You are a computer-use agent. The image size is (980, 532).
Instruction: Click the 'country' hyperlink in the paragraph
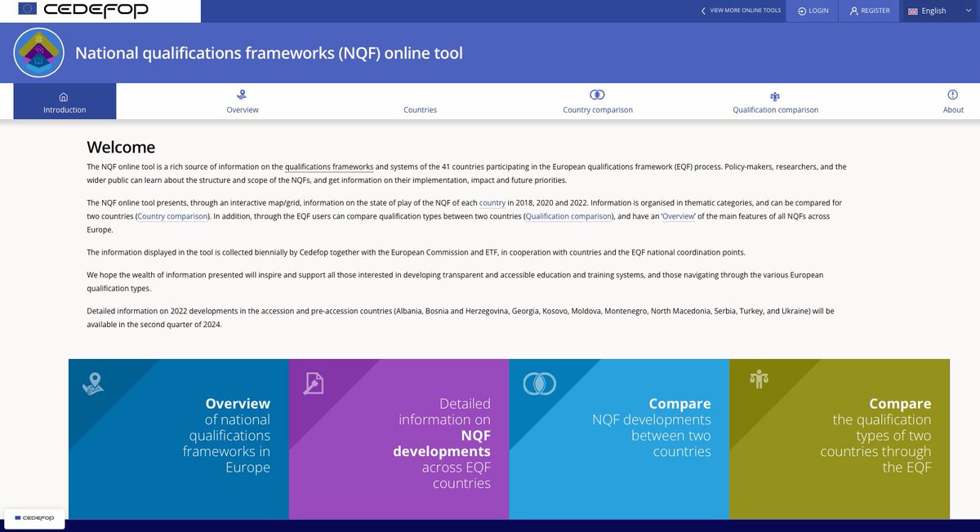[x=492, y=202]
